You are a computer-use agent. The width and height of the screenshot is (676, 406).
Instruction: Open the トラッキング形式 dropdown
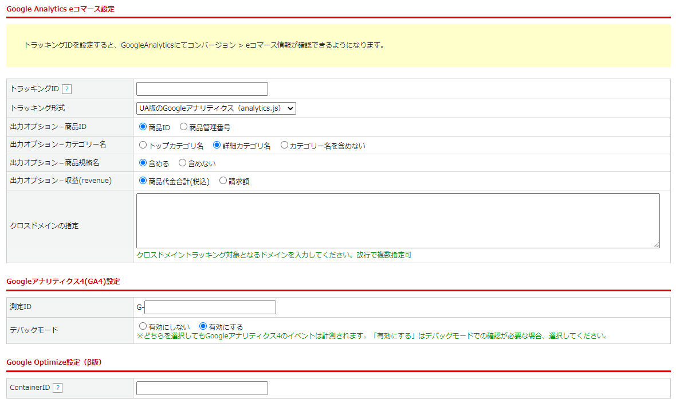click(x=216, y=108)
